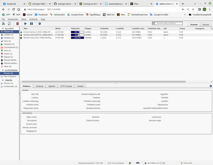This screenshot has width=213, height=165.
Task: Collapse the ÁLLAPOT section
Action: click(x=3, y=28)
